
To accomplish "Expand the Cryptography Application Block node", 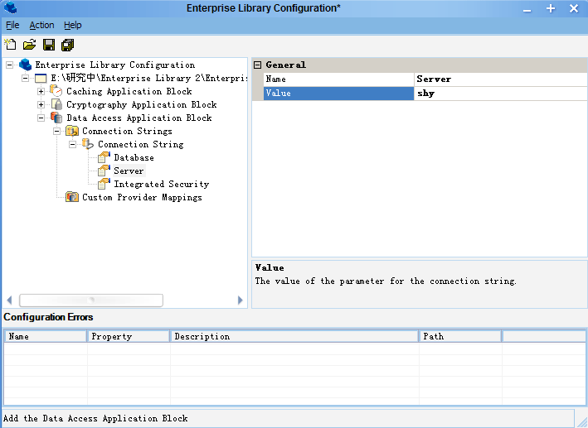I will coord(41,104).
